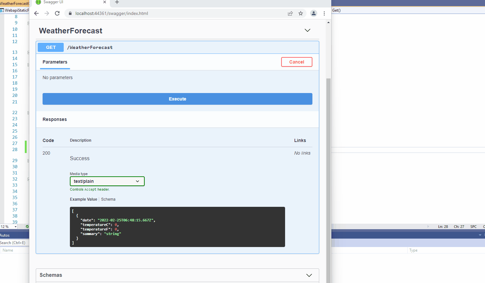
Task: Collapse the /WeatherForecast endpoint path
Action: (x=90, y=47)
